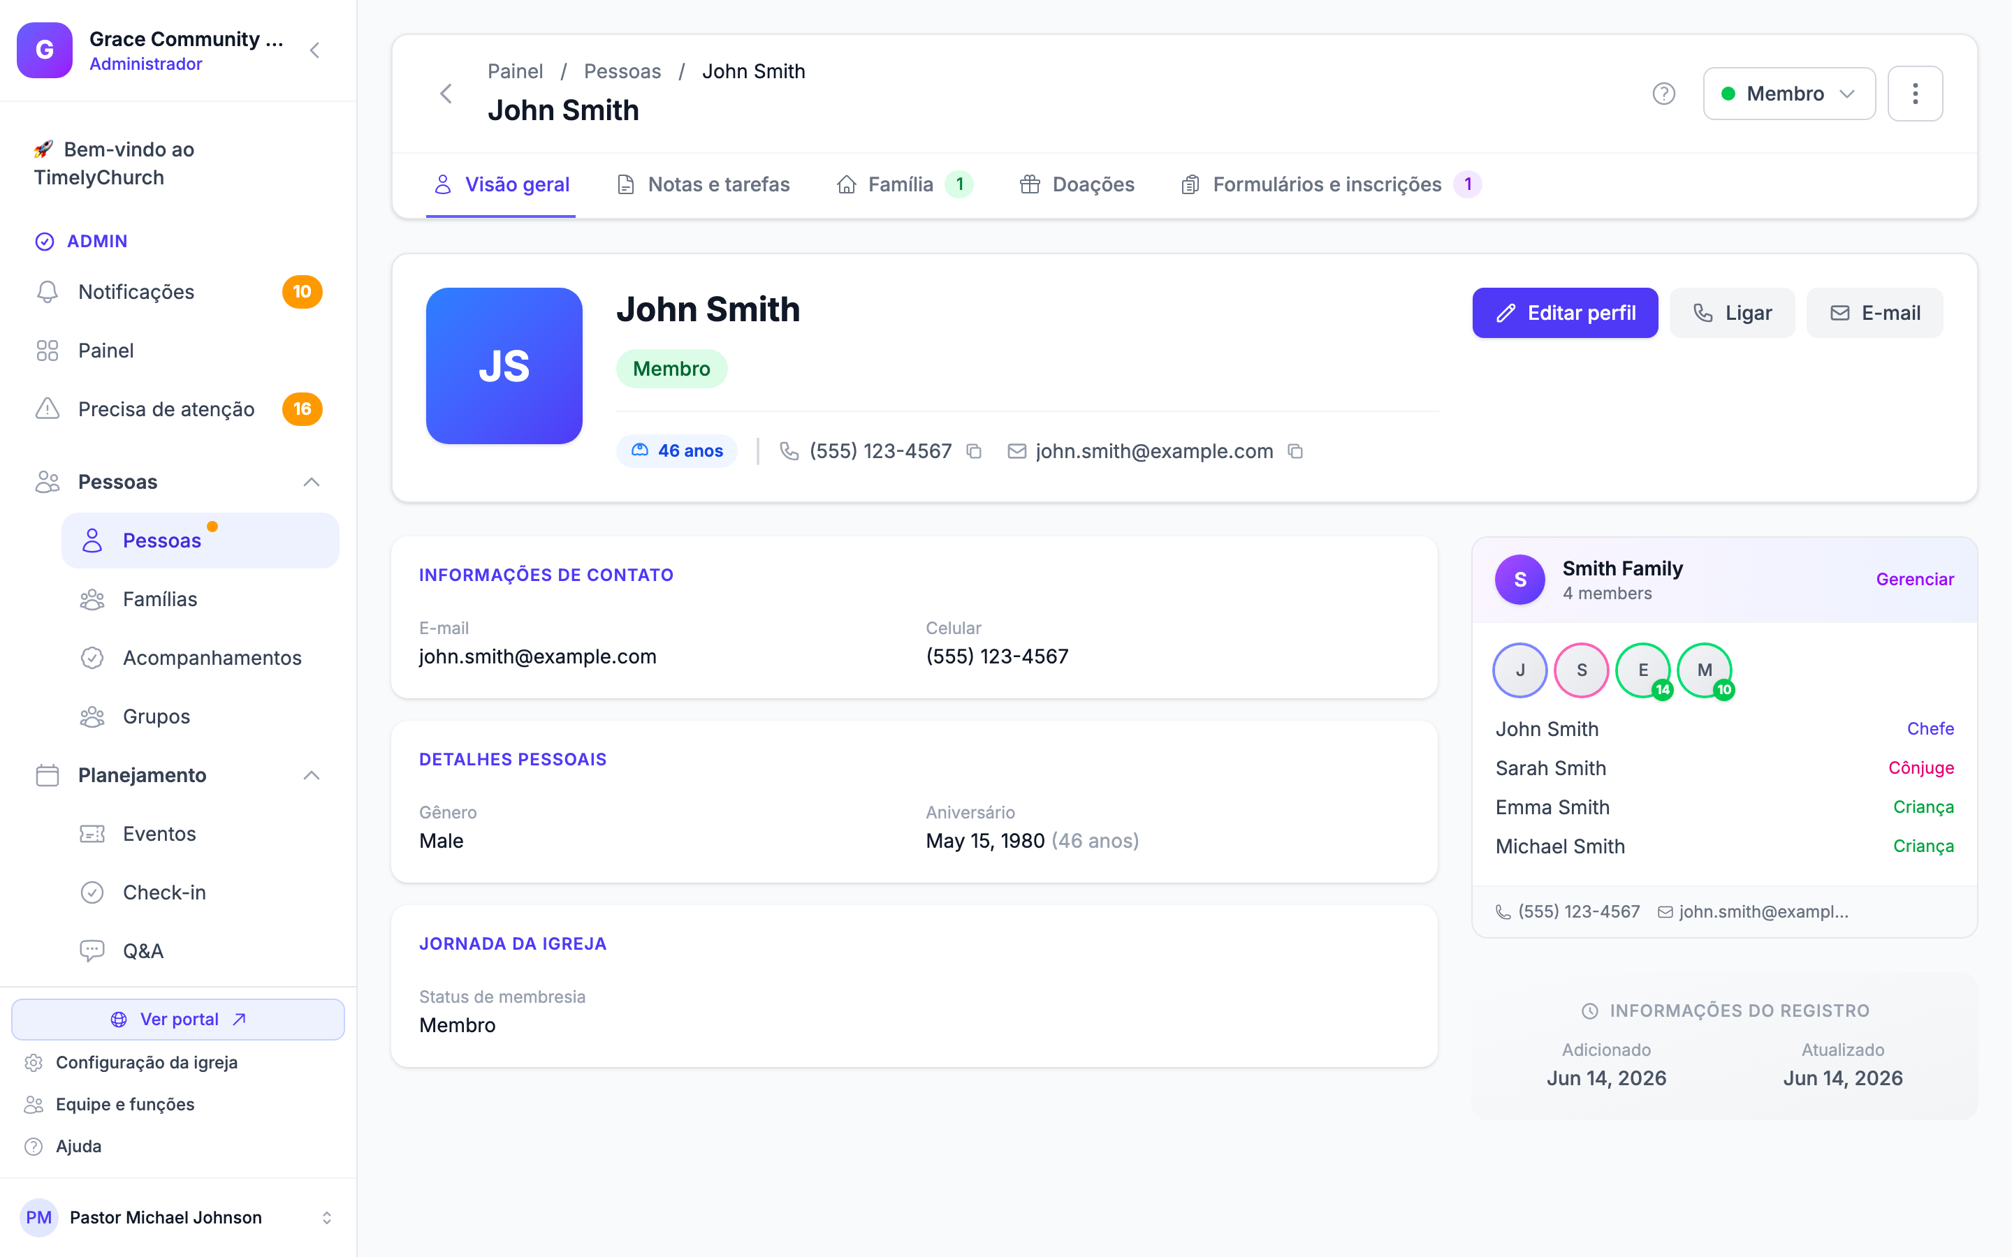Select family member avatar S with pink ring
Image resolution: width=2012 pixels, height=1257 pixels.
click(x=1582, y=670)
